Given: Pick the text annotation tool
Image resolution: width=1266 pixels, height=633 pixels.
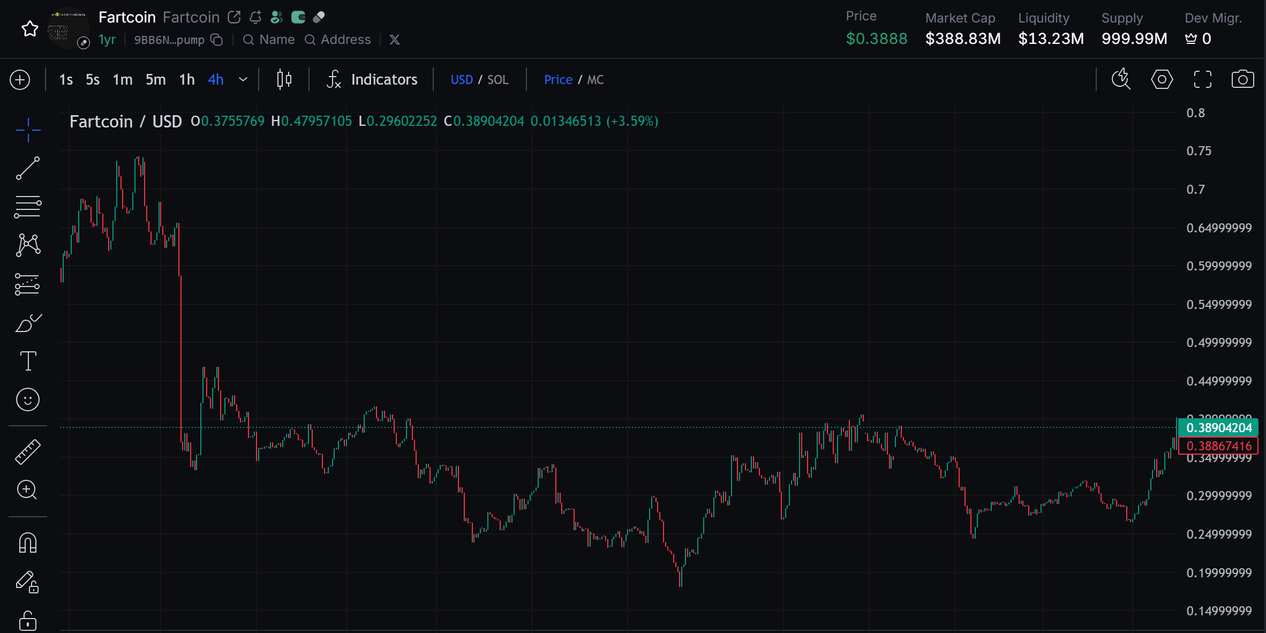Looking at the screenshot, I should 28,361.
